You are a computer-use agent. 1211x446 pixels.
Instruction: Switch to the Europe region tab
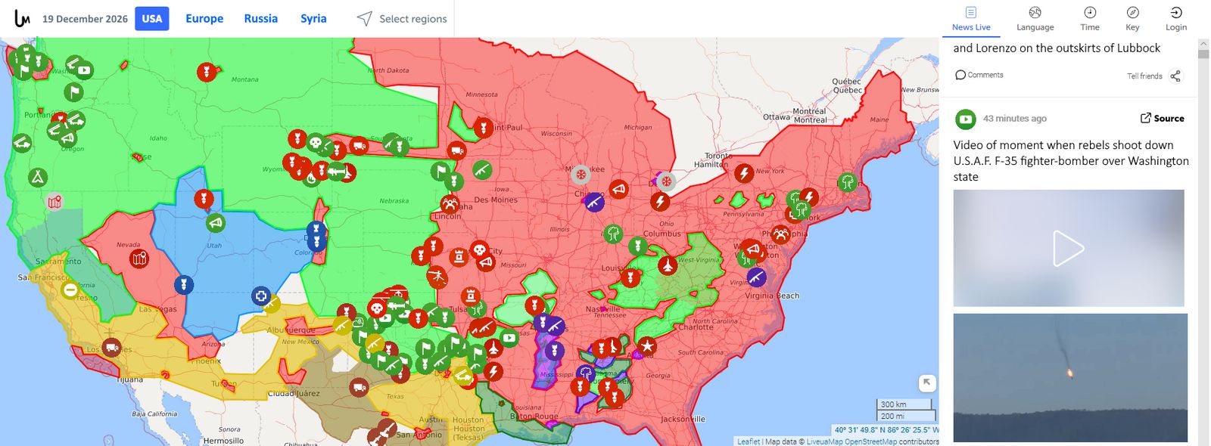pos(204,18)
